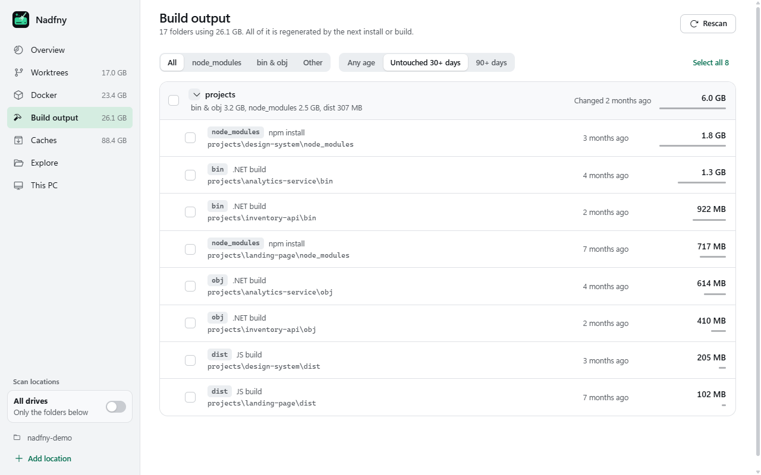Select the Other type filter
Image resolution: width=761 pixels, height=475 pixels.
tap(313, 62)
